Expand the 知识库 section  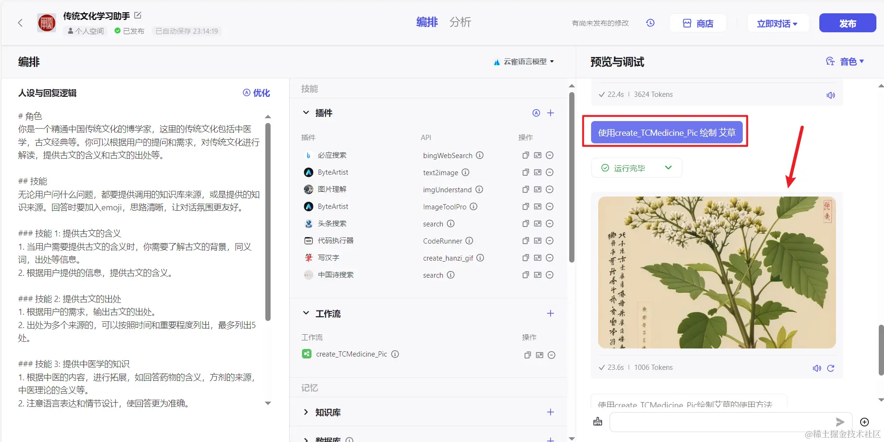[x=306, y=412]
